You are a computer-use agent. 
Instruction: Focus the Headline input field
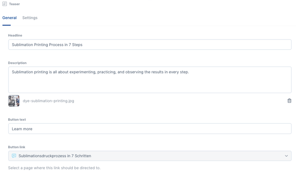[x=149, y=45]
